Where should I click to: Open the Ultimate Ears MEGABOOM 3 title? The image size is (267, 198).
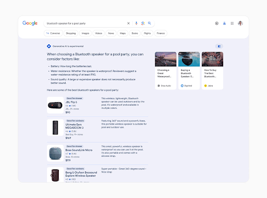75,126
